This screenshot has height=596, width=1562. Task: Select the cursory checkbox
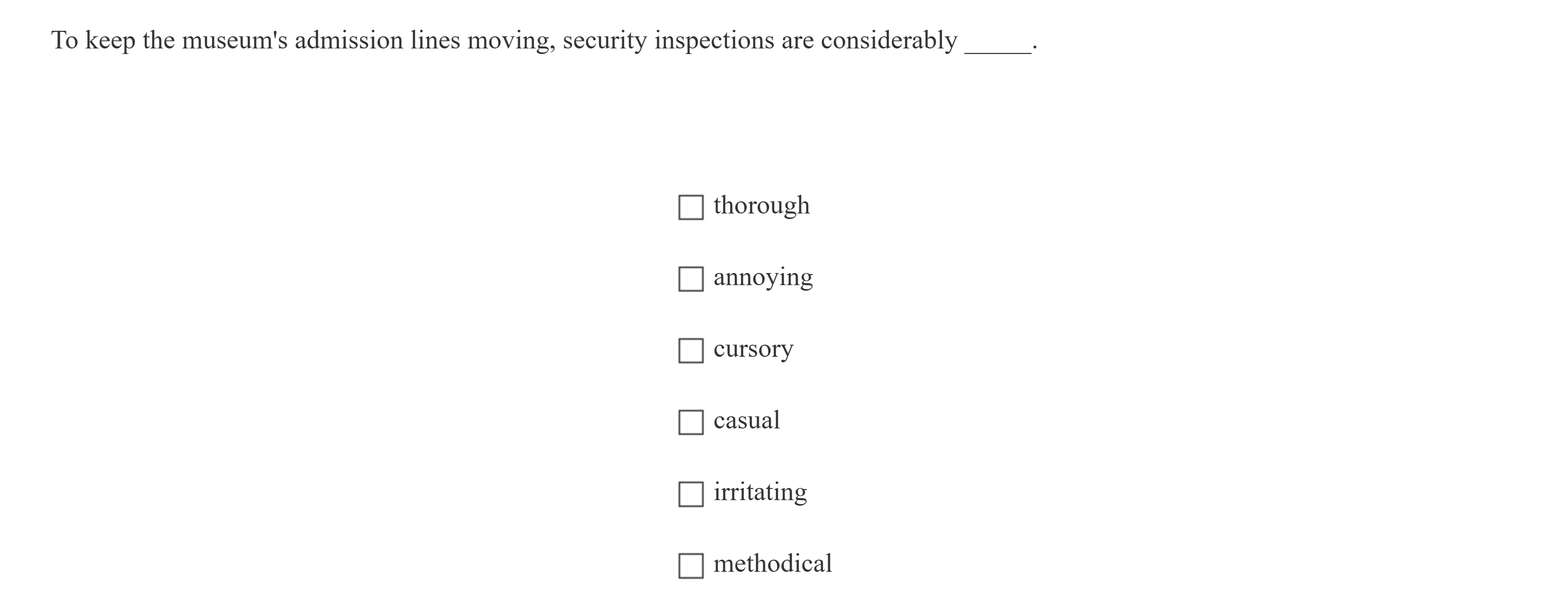pos(691,350)
